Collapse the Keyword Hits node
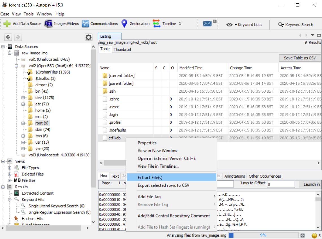322x239 pixels. 10,200
